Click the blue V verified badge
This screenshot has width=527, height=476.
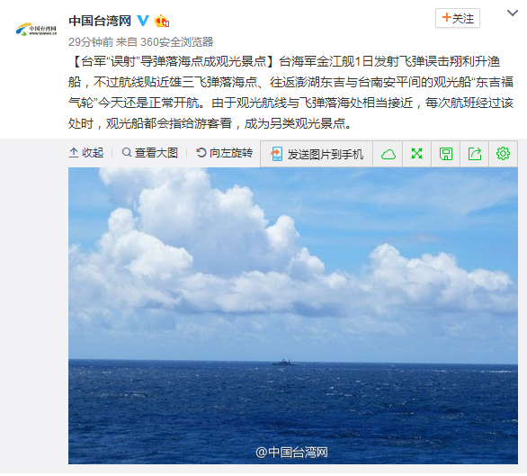(143, 21)
